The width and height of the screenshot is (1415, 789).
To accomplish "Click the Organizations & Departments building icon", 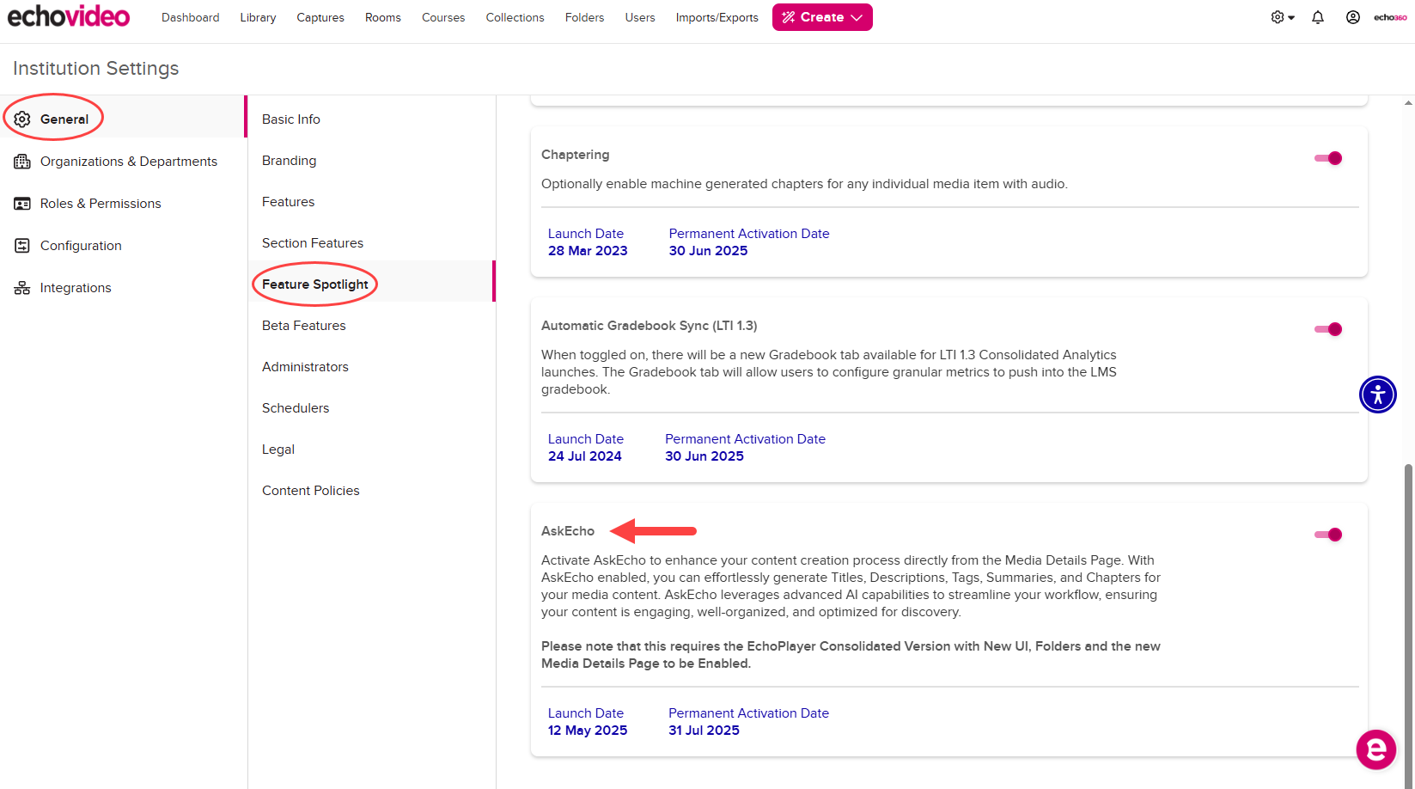I will tap(22, 162).
